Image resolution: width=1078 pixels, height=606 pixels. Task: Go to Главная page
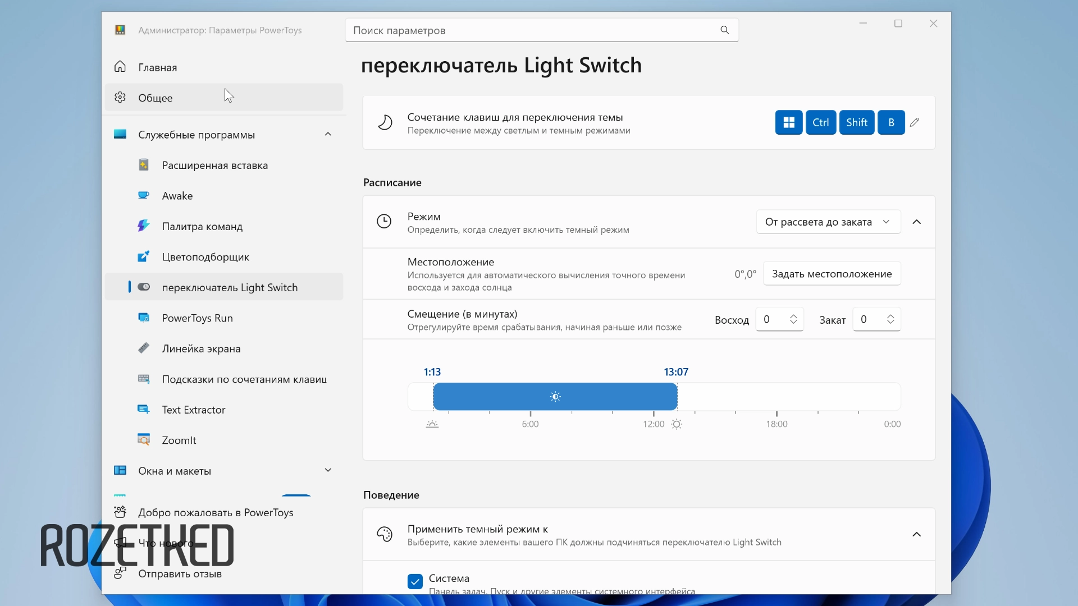pyautogui.click(x=158, y=67)
